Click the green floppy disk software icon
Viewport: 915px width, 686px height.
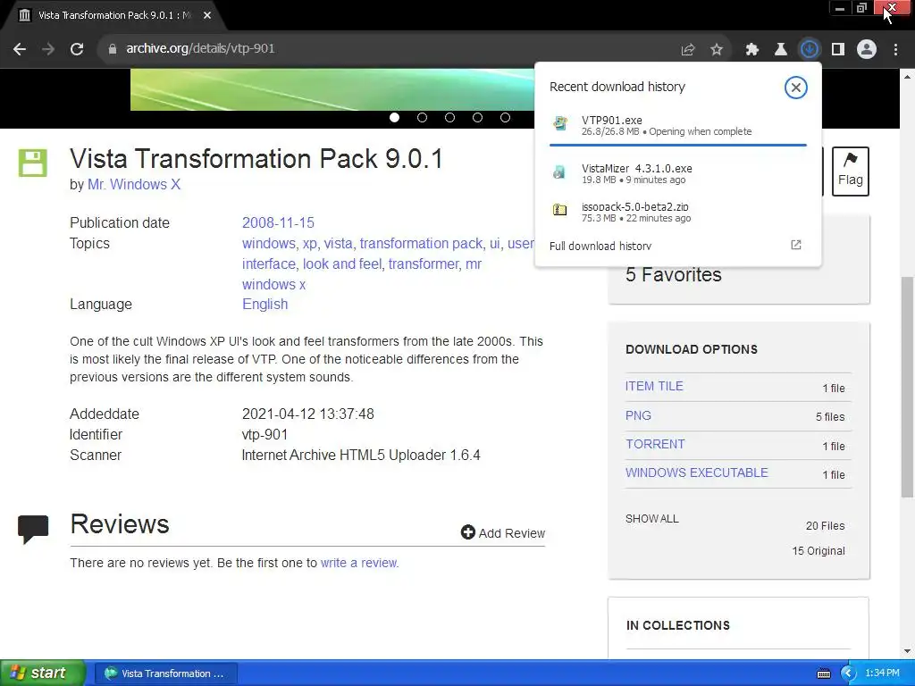tap(33, 163)
